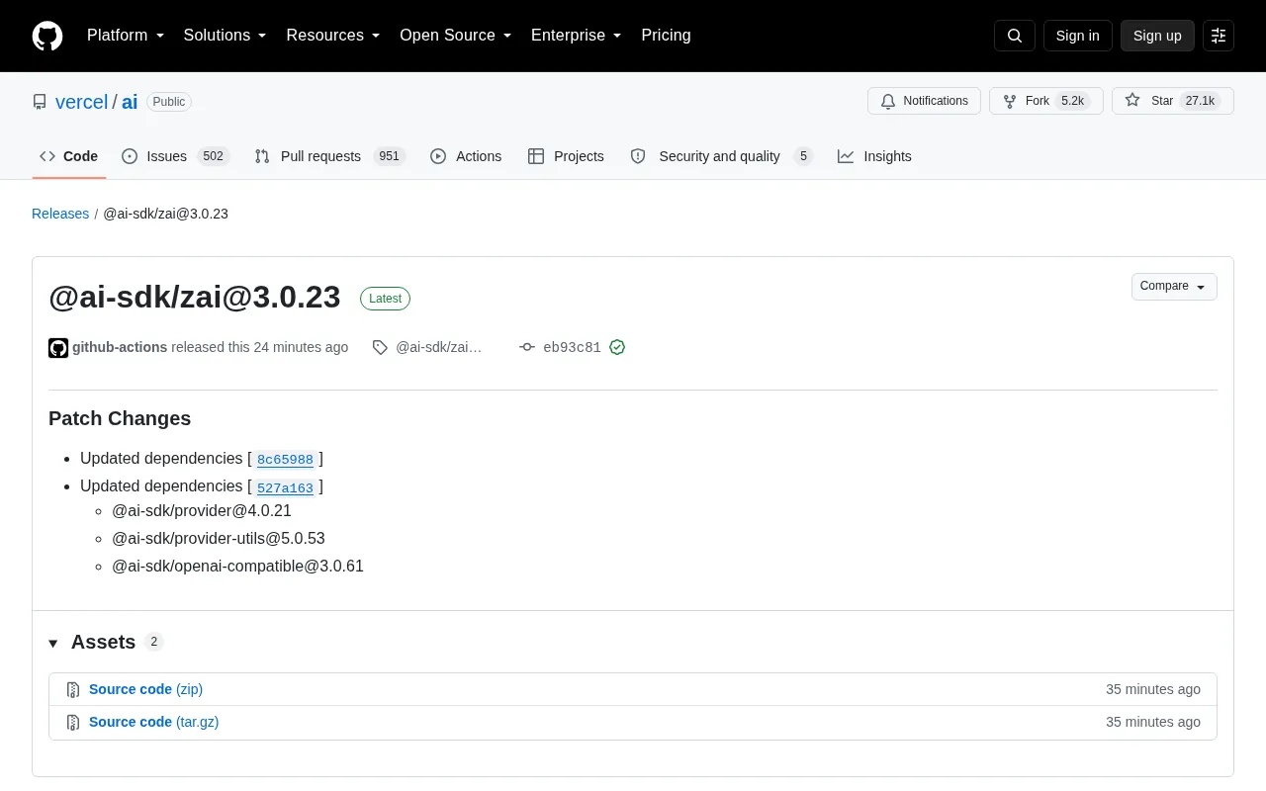Go back to Releases breadcrumb
Screen dimensions: 1266x791
(x=60, y=214)
